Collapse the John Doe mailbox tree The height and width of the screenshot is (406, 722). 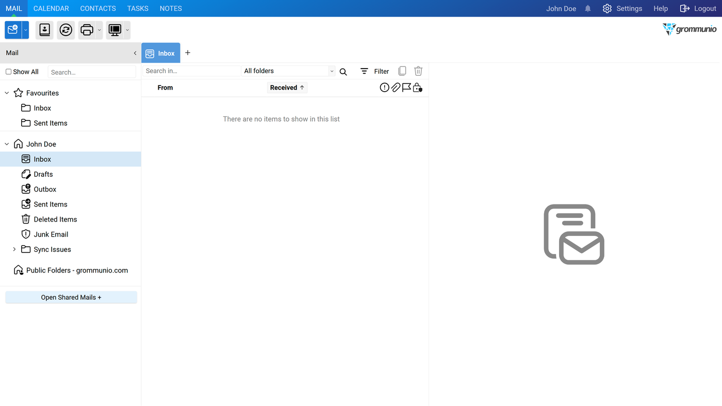click(x=7, y=144)
